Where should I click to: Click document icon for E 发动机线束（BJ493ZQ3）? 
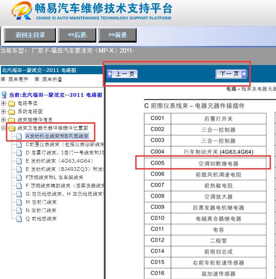click(x=19, y=169)
